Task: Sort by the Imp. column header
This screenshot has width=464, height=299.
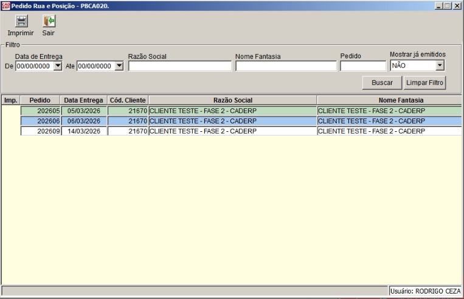Action: click(x=11, y=100)
